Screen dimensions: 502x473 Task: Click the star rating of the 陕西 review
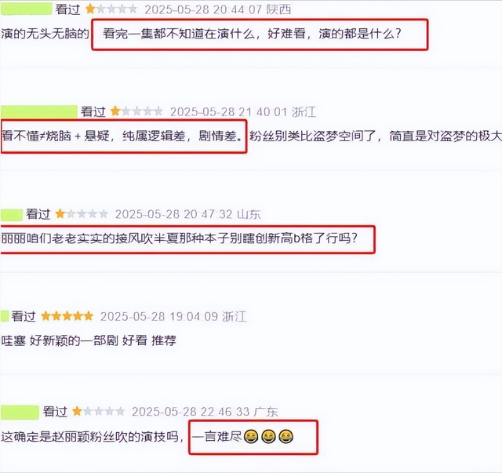(111, 9)
